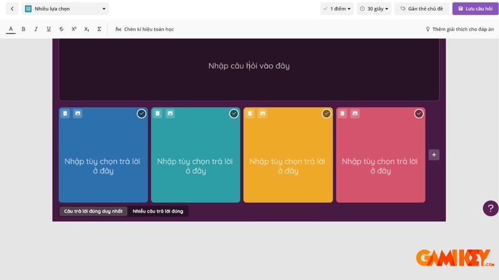Click the Lưu câu hỏi save button
The width and height of the screenshot is (499, 280).
point(475,9)
